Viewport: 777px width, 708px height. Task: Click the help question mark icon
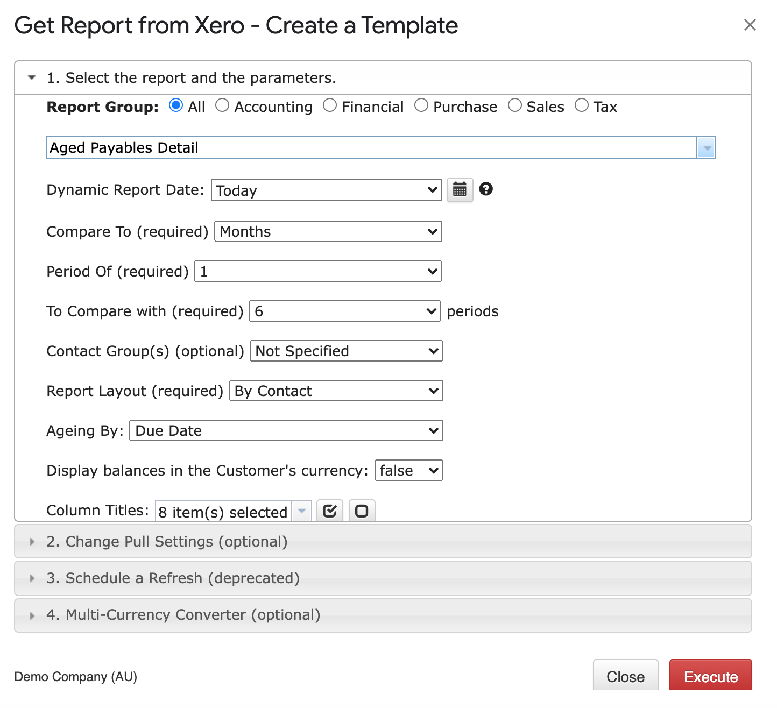[486, 189]
